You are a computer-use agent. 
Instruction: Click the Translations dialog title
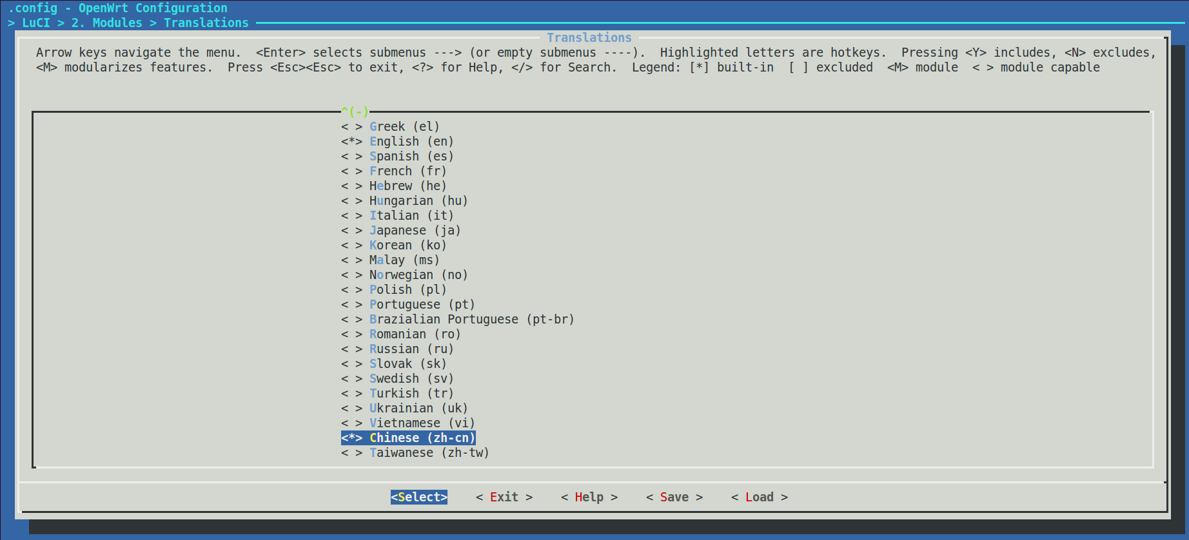point(589,38)
